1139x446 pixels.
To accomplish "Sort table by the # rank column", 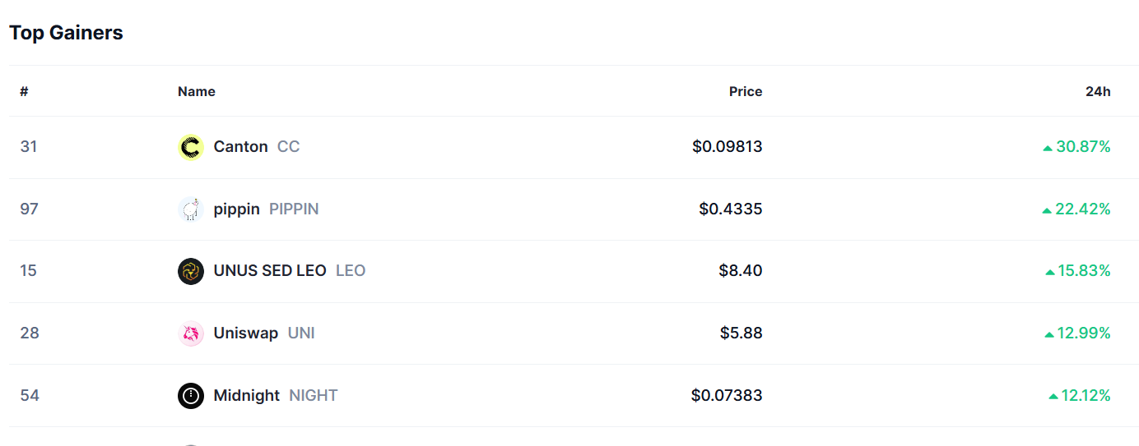I will (x=25, y=92).
